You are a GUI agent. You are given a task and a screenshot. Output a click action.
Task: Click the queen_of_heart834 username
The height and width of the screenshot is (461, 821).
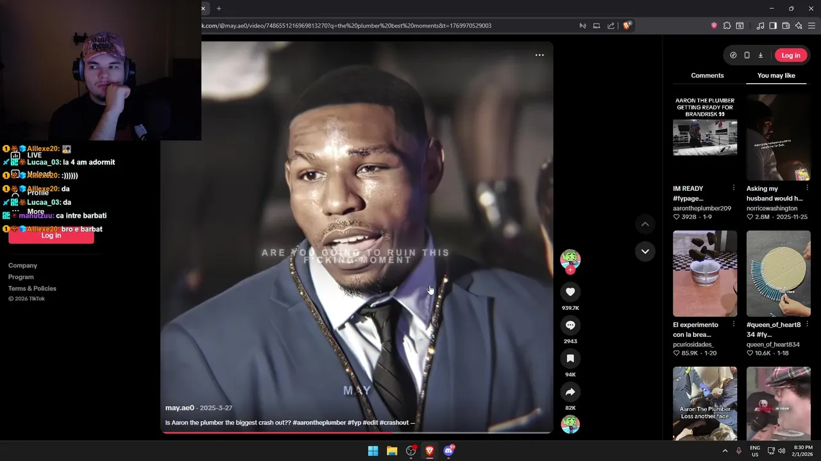[773, 344]
